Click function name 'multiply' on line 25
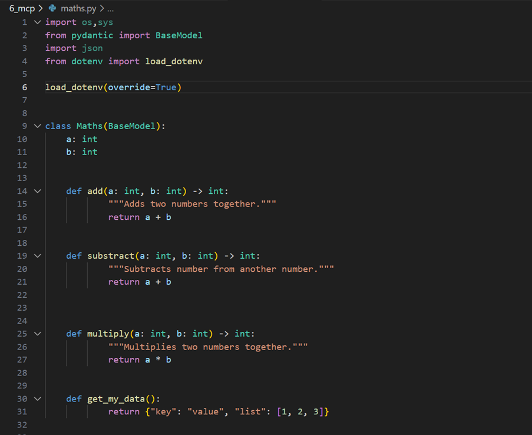532x435 pixels. pos(108,334)
